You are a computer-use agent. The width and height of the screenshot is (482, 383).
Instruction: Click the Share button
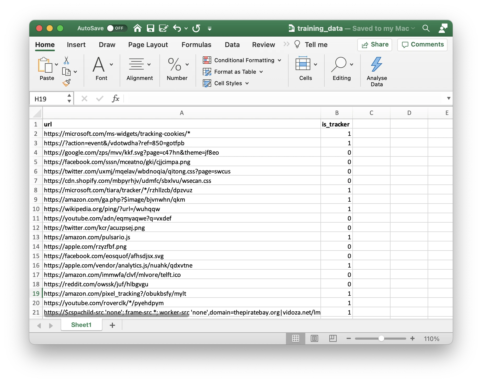375,45
